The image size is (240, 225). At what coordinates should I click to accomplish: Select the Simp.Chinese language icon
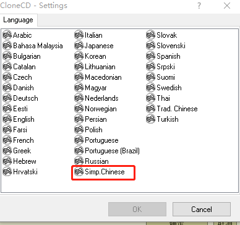coord(79,172)
